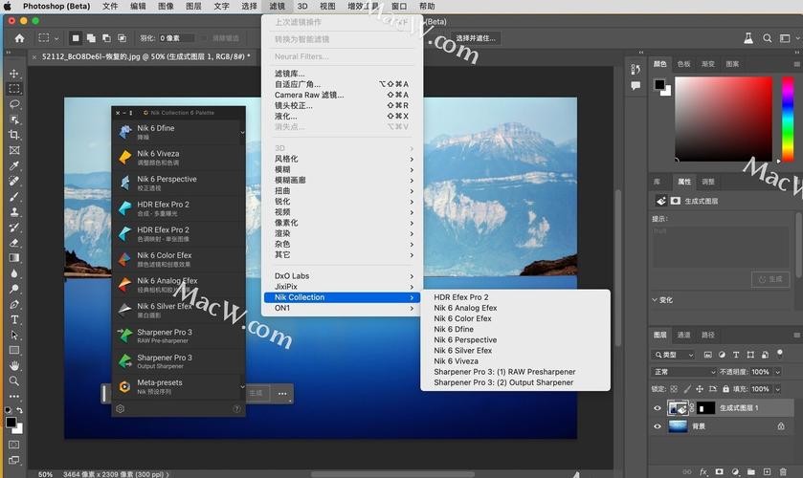
Task: Select the Crop tool
Action: click(x=14, y=135)
